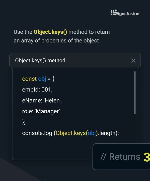The image size is (150, 181).
Task: Click the closing brace line of the object
Action: point(24,122)
